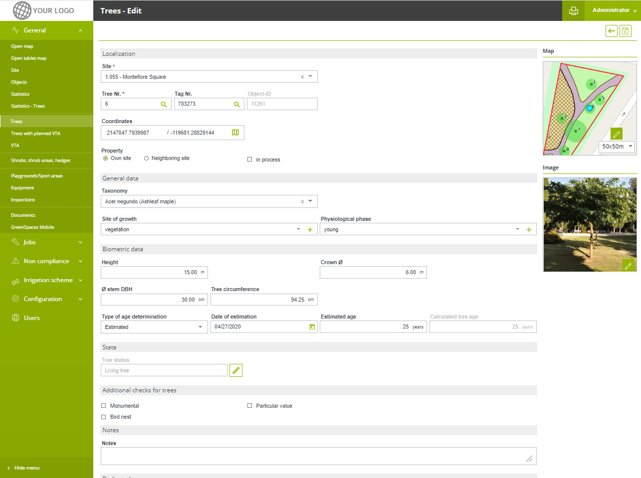The image size is (641, 478).
Task: Click into the Notes text area
Action: (x=318, y=456)
